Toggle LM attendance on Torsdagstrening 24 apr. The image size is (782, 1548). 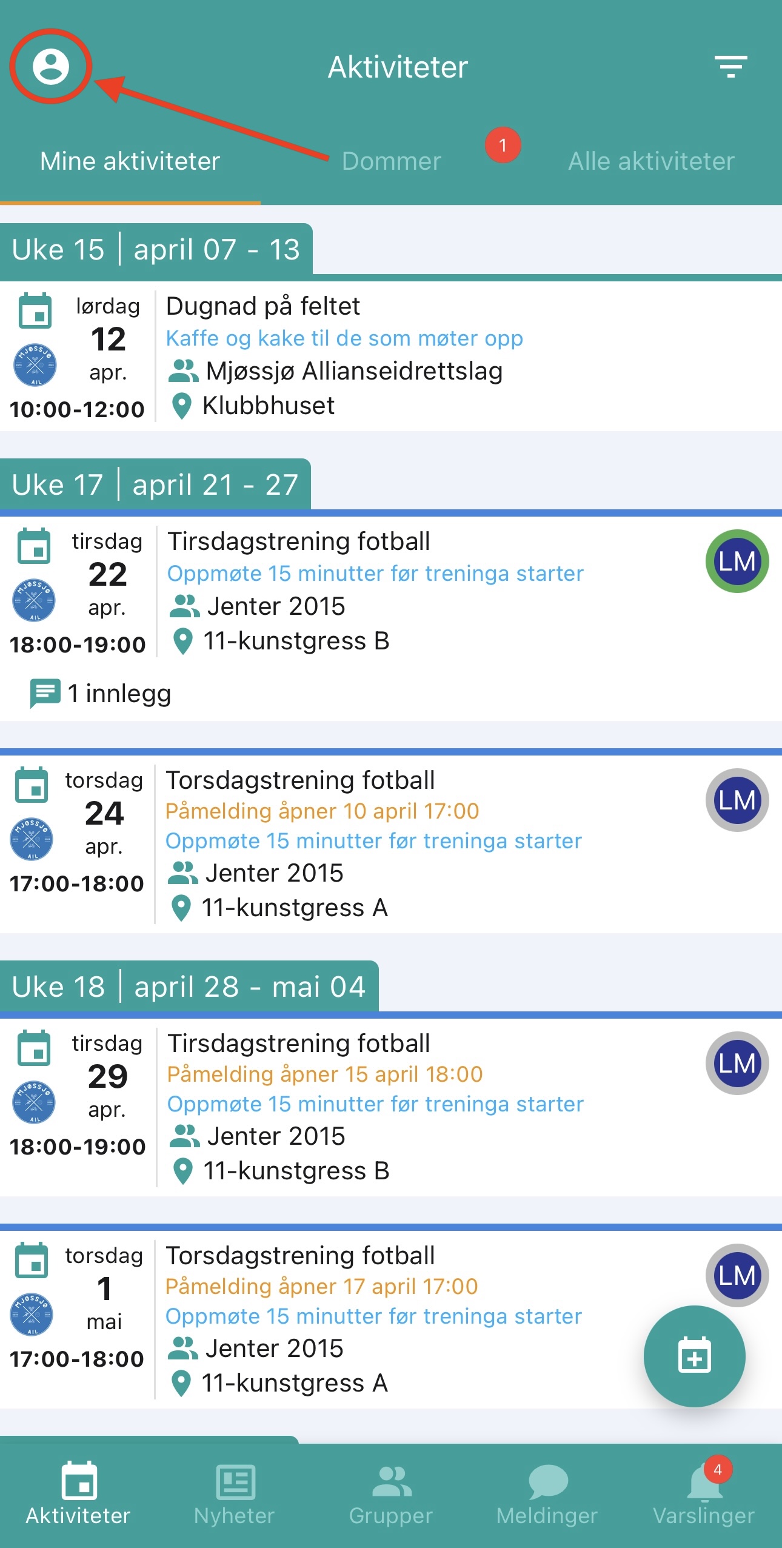pyautogui.click(x=737, y=800)
